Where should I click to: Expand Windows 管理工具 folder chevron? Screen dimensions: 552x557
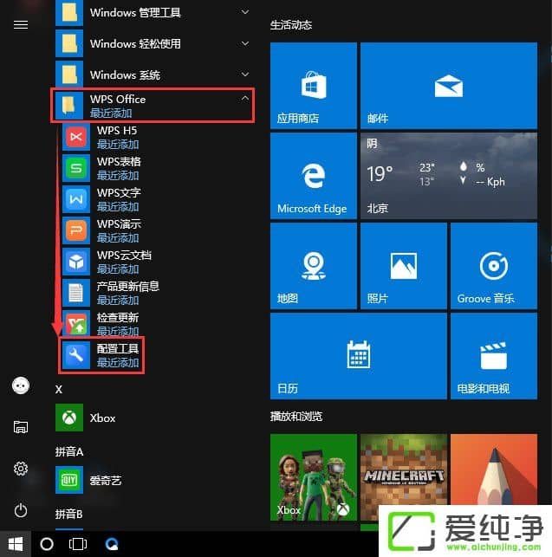click(245, 12)
